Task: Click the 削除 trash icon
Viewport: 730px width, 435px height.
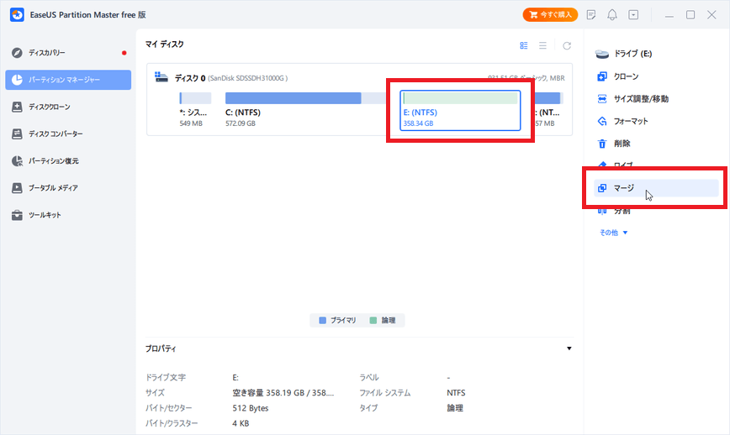Action: coord(602,144)
